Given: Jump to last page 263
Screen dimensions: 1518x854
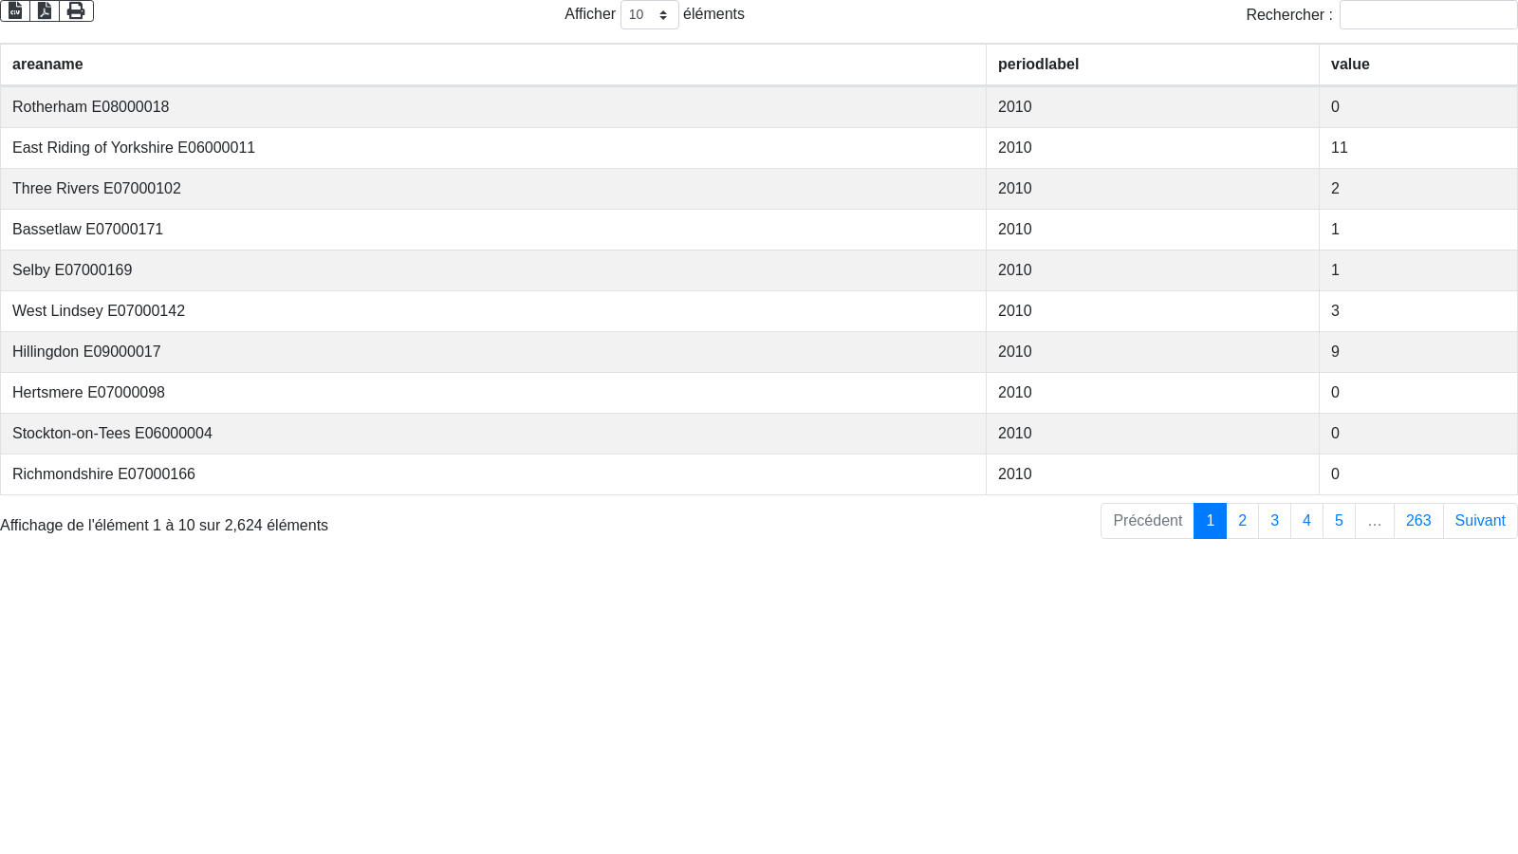Looking at the screenshot, I should click(x=1417, y=521).
